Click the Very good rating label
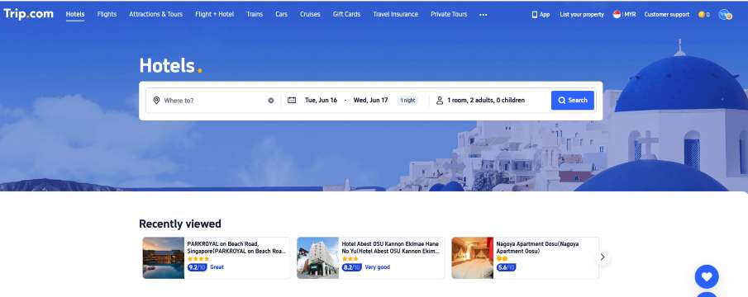Screen dimensions: 748x297 tap(378, 267)
